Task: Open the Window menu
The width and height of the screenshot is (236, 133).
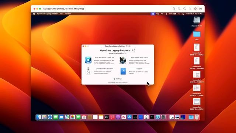Action: tap(68, 14)
